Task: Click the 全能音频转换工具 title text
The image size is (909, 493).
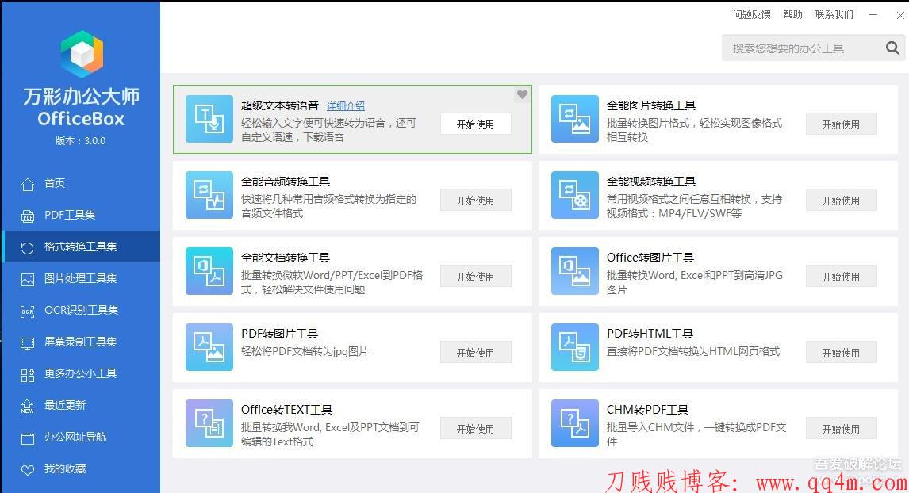Action: (x=286, y=182)
